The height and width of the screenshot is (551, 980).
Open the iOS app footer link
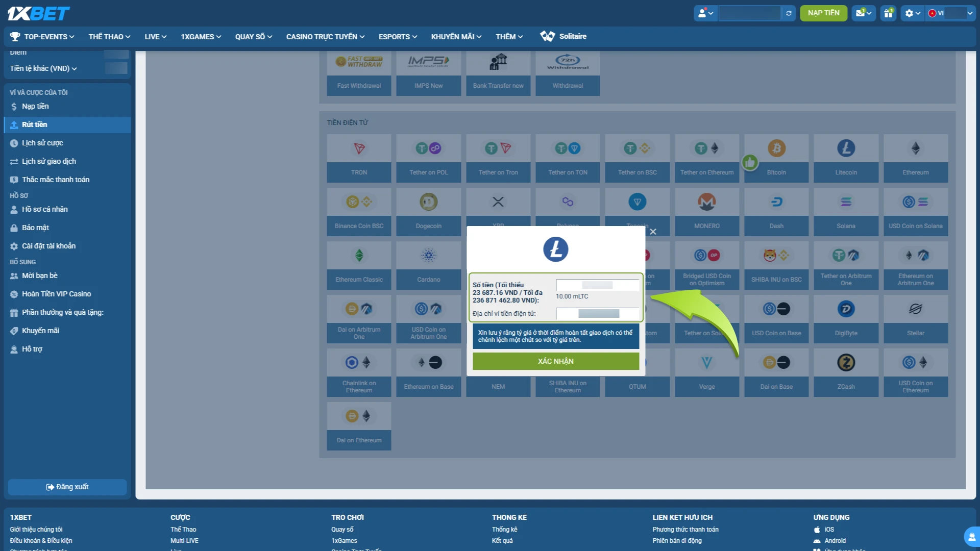(824, 530)
